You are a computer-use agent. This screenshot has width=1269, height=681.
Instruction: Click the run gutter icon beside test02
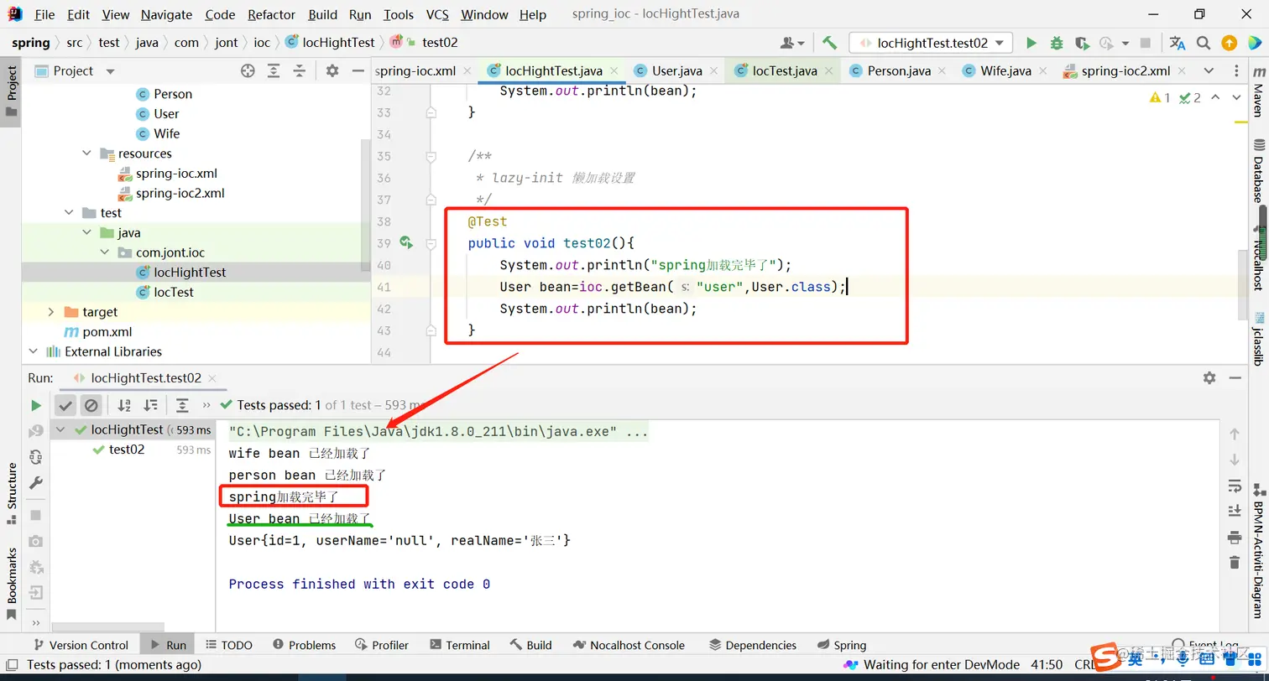(406, 243)
